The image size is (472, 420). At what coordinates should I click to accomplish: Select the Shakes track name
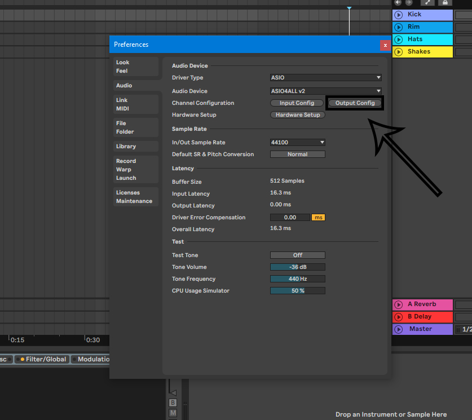[x=419, y=51]
